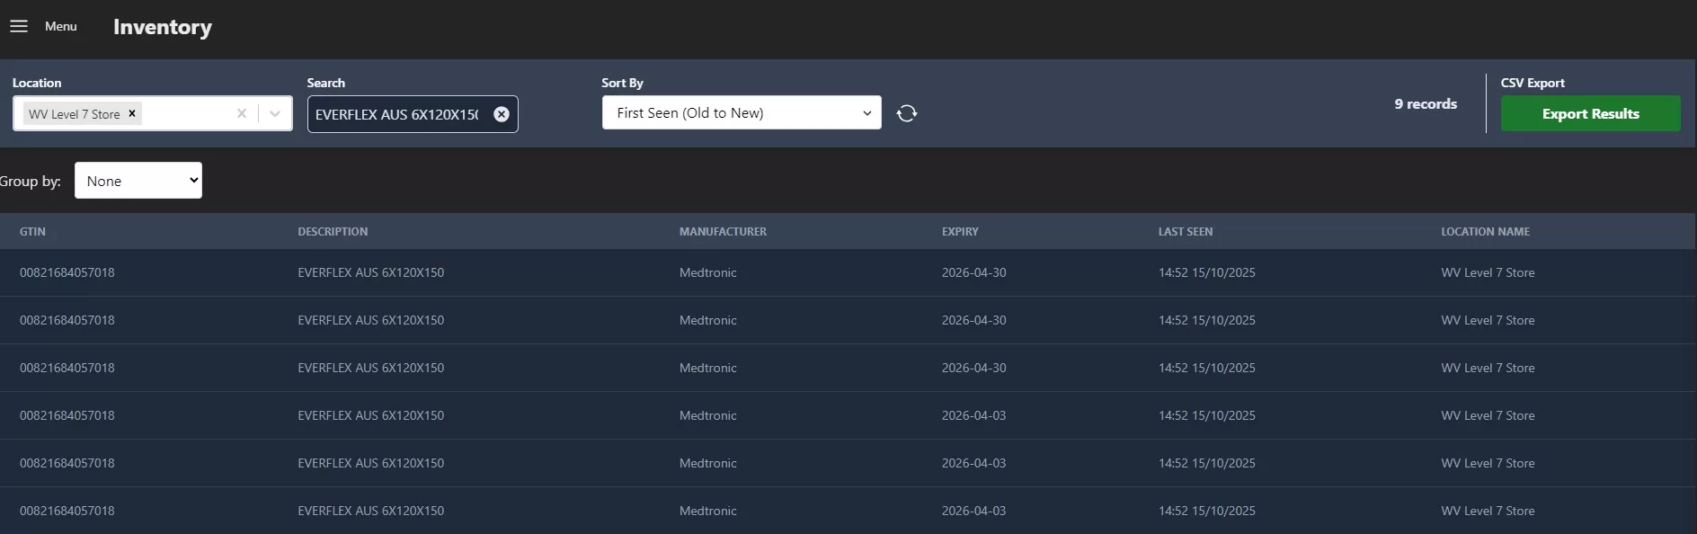
Task: Click the MANUFACTURER column header
Action: (723, 232)
